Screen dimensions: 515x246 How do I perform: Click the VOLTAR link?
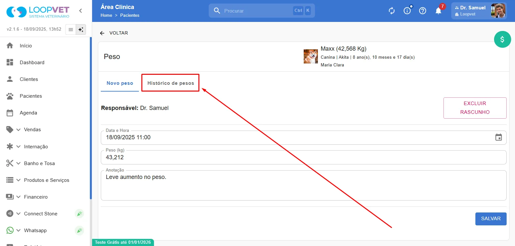(119, 33)
